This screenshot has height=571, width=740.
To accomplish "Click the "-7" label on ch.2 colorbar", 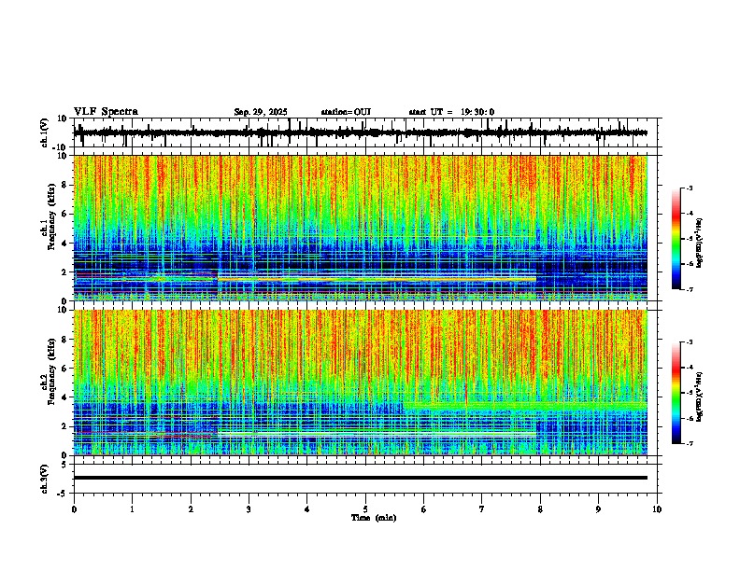I will tap(689, 443).
